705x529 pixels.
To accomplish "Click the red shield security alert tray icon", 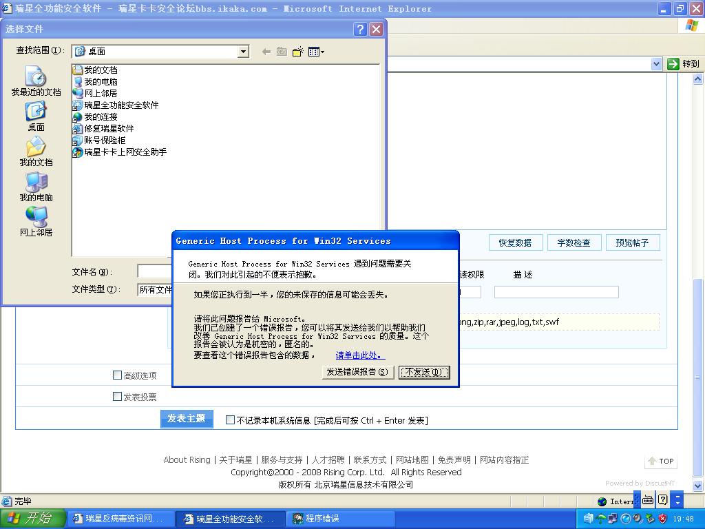I will 662,519.
